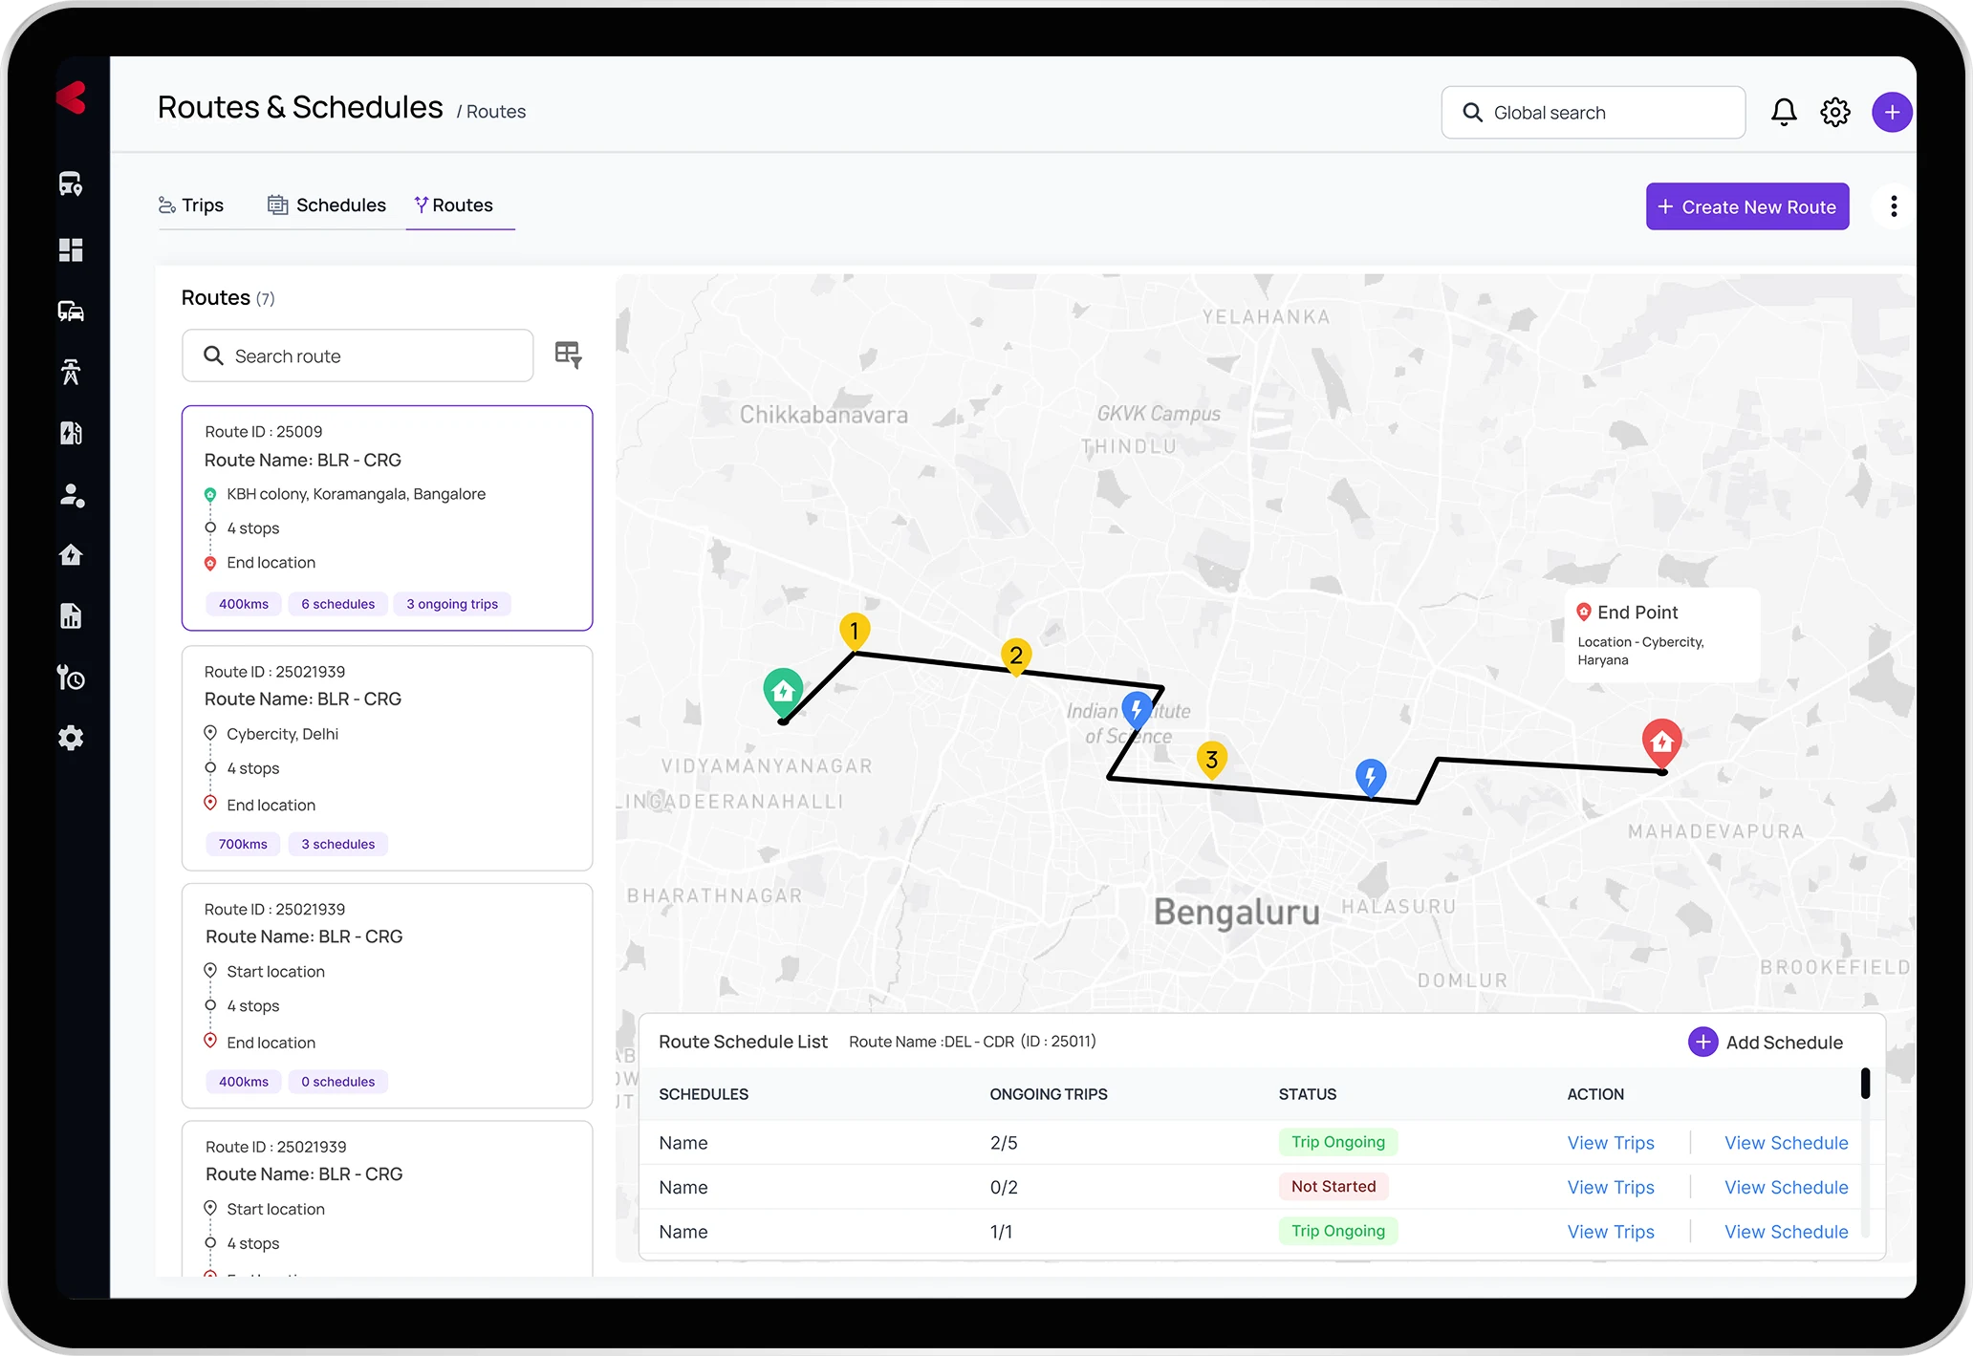
Task: Click the charging station sidebar icon
Action: coord(71,433)
